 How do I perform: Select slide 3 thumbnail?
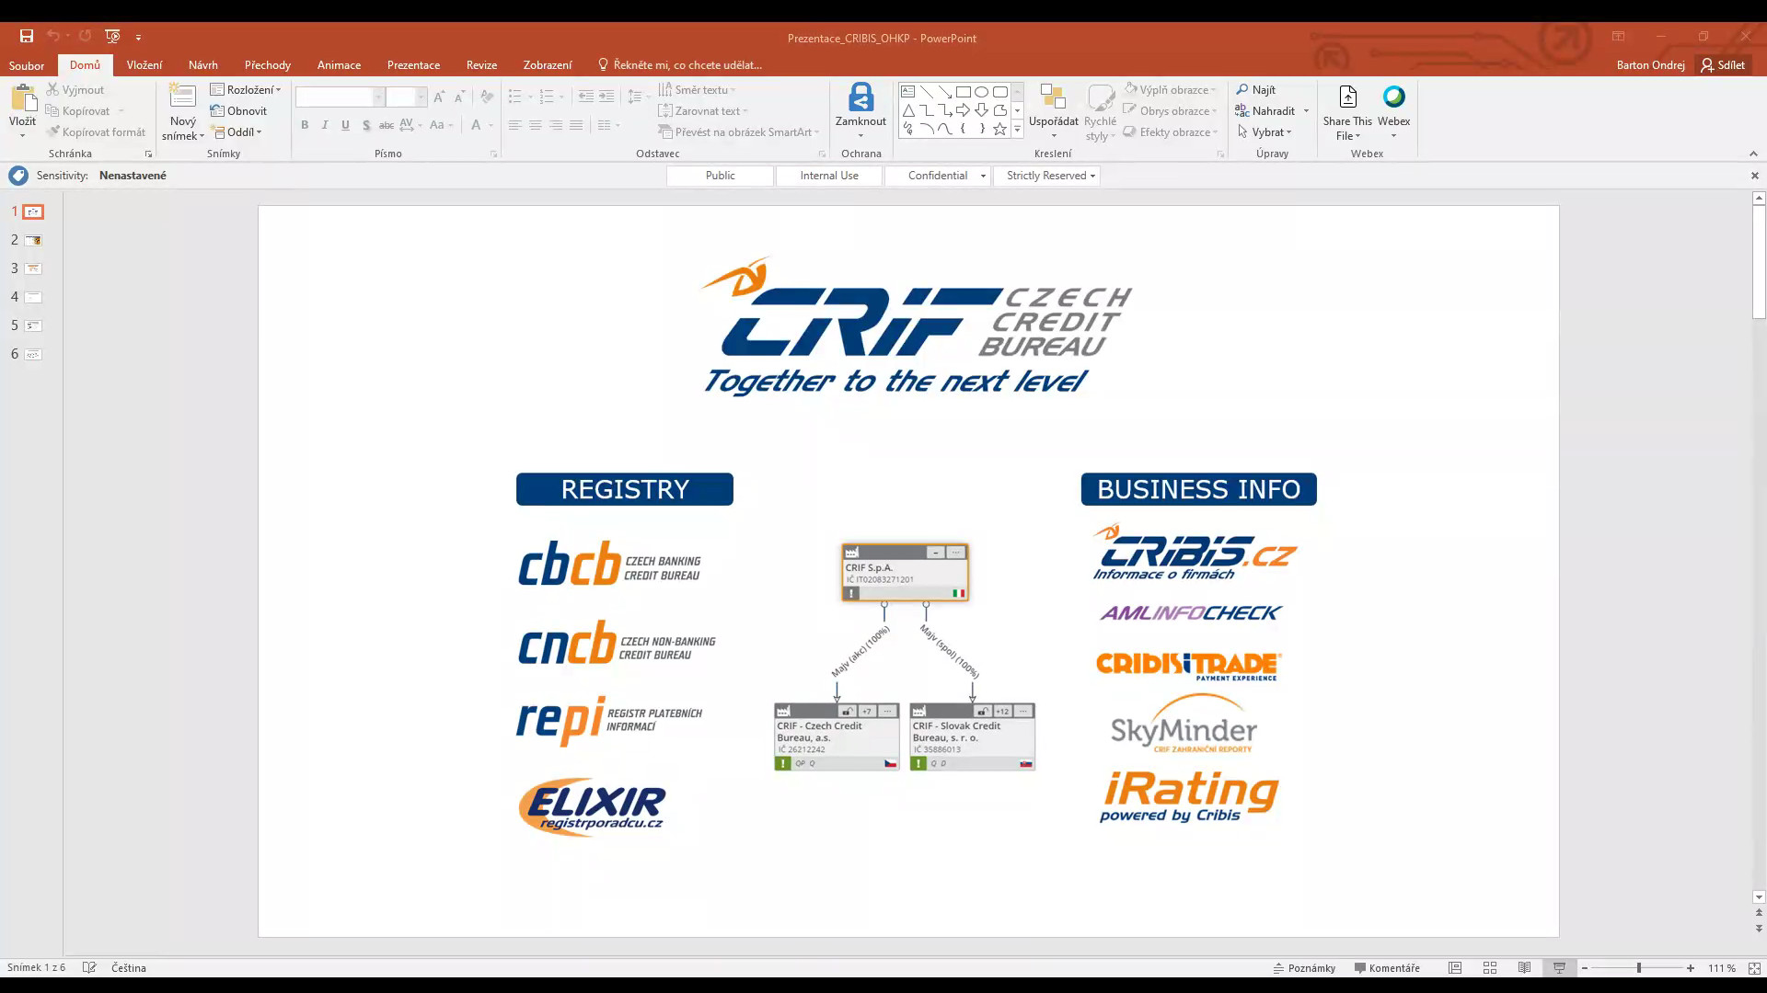click(x=33, y=268)
